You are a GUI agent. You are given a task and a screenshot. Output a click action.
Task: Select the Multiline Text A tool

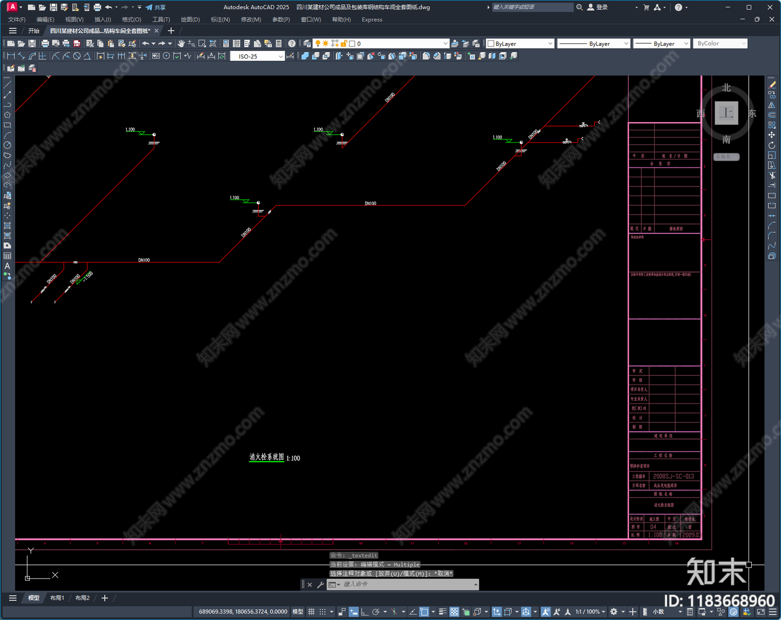click(7, 266)
